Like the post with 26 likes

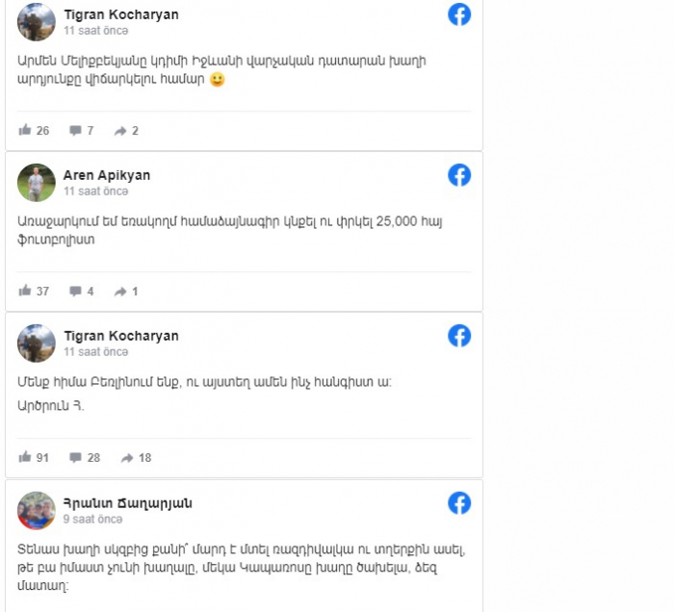point(25,130)
